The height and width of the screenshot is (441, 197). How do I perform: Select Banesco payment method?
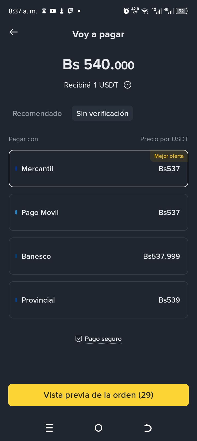99,256
